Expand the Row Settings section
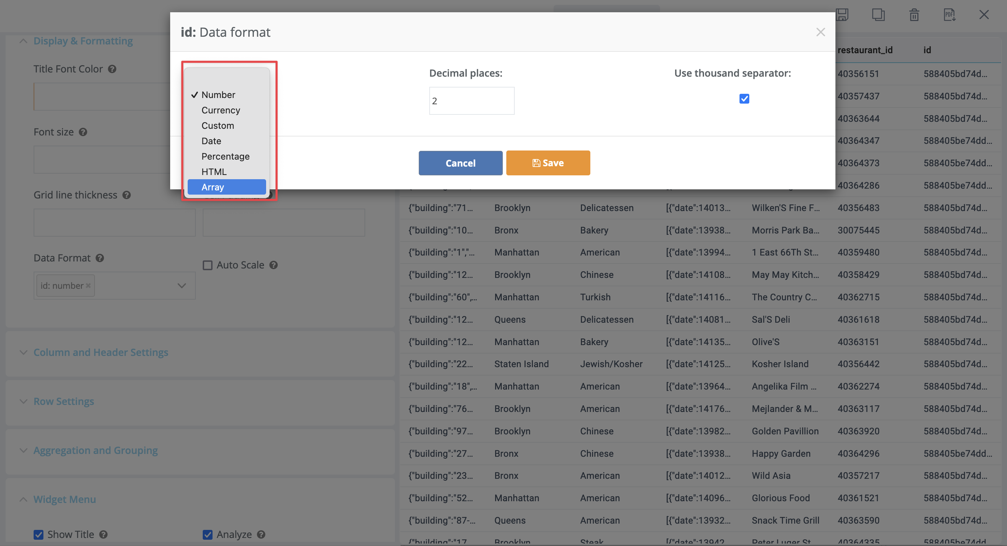The width and height of the screenshot is (1007, 546). click(64, 401)
